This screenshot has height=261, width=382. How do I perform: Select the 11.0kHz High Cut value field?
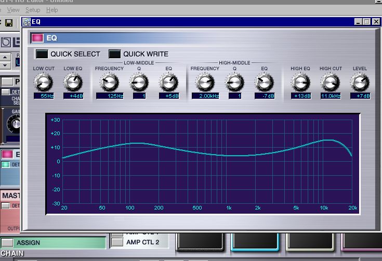[x=331, y=96]
